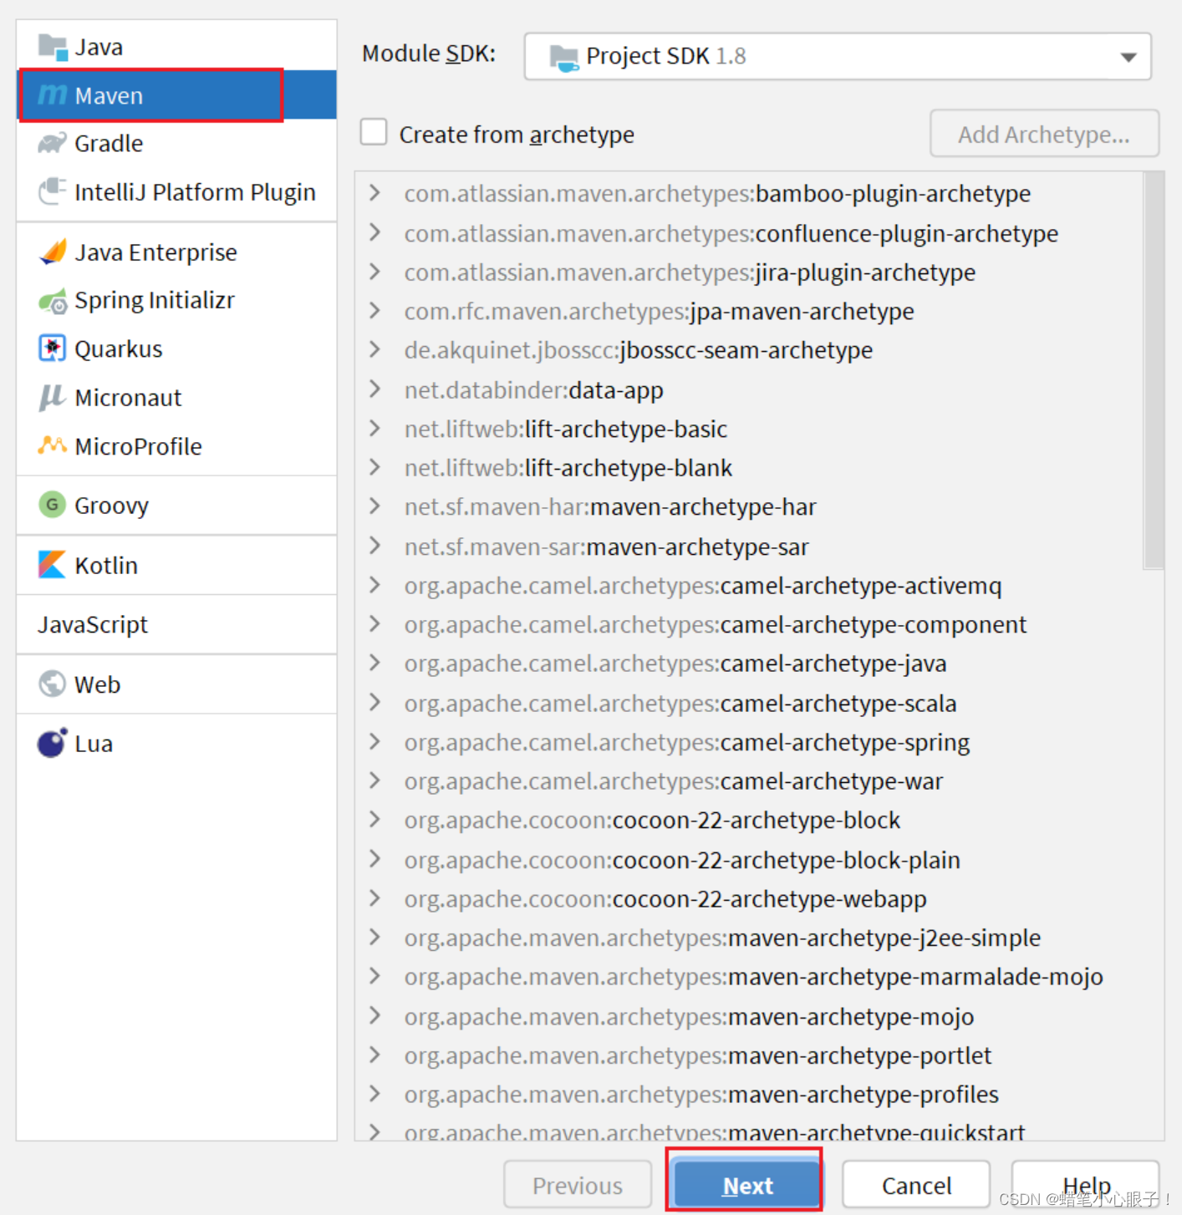Open the Help dialog

click(1085, 1184)
